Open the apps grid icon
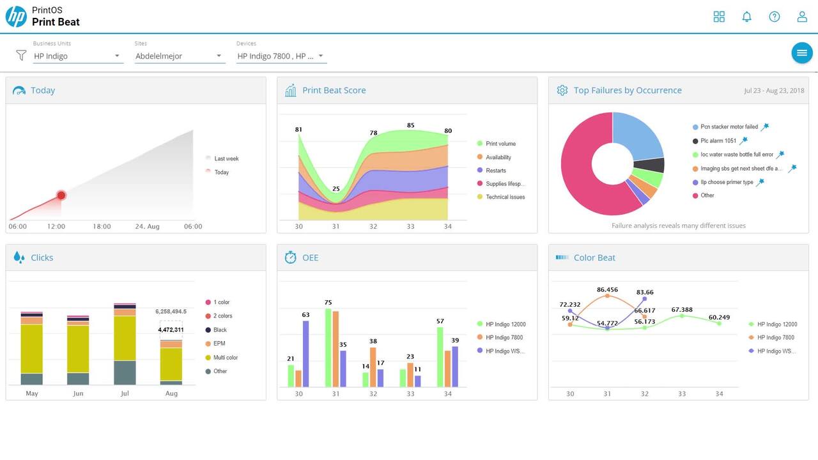 [x=719, y=17]
